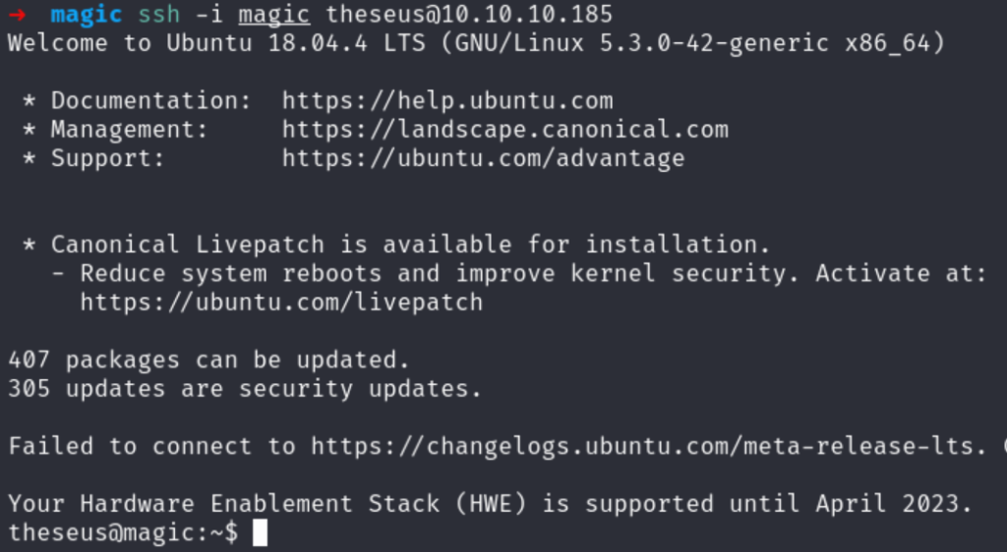Open the landscape.canonical.com link
Screen dimensions: 1007x552
point(504,130)
